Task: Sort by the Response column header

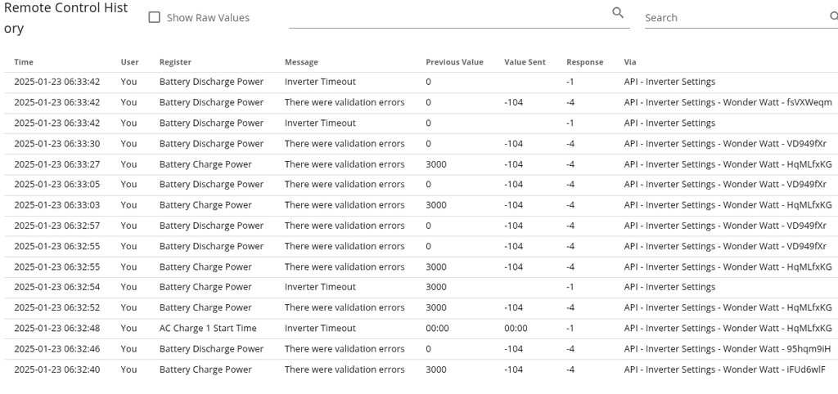Action: pos(584,62)
